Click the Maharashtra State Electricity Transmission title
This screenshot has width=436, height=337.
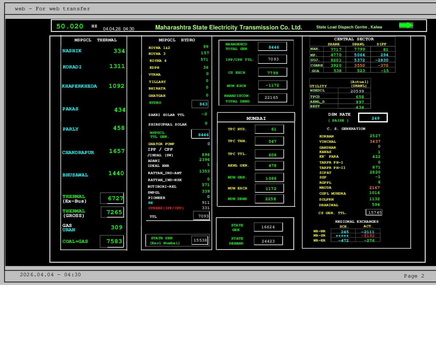229,27
